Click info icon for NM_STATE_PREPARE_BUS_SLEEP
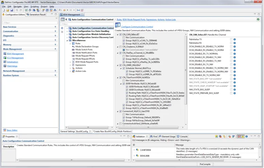The height and width of the screenshot is (168, 264). 234,93
